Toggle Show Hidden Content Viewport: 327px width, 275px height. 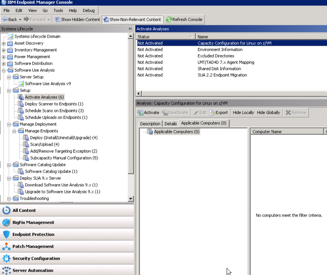click(77, 20)
